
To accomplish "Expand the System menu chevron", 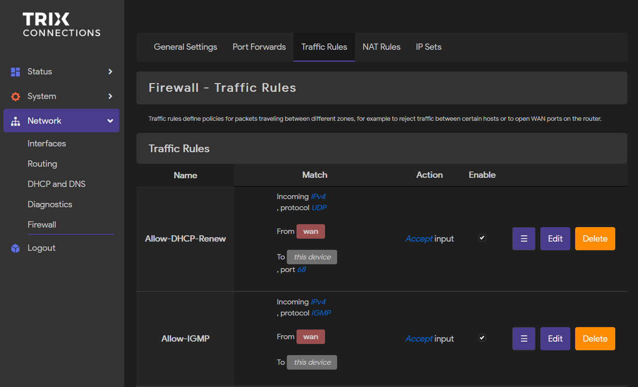I will click(x=110, y=96).
